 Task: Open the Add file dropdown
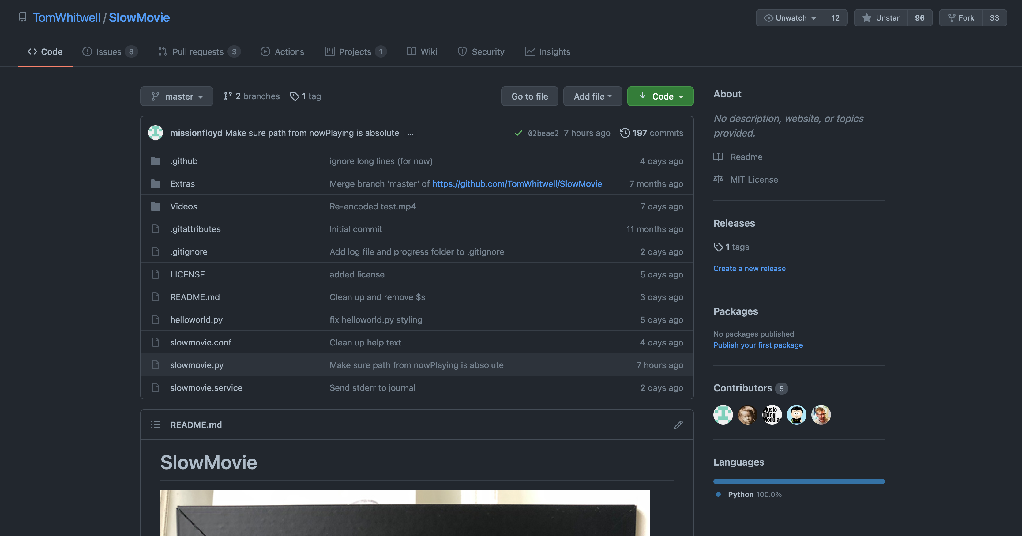pyautogui.click(x=592, y=96)
